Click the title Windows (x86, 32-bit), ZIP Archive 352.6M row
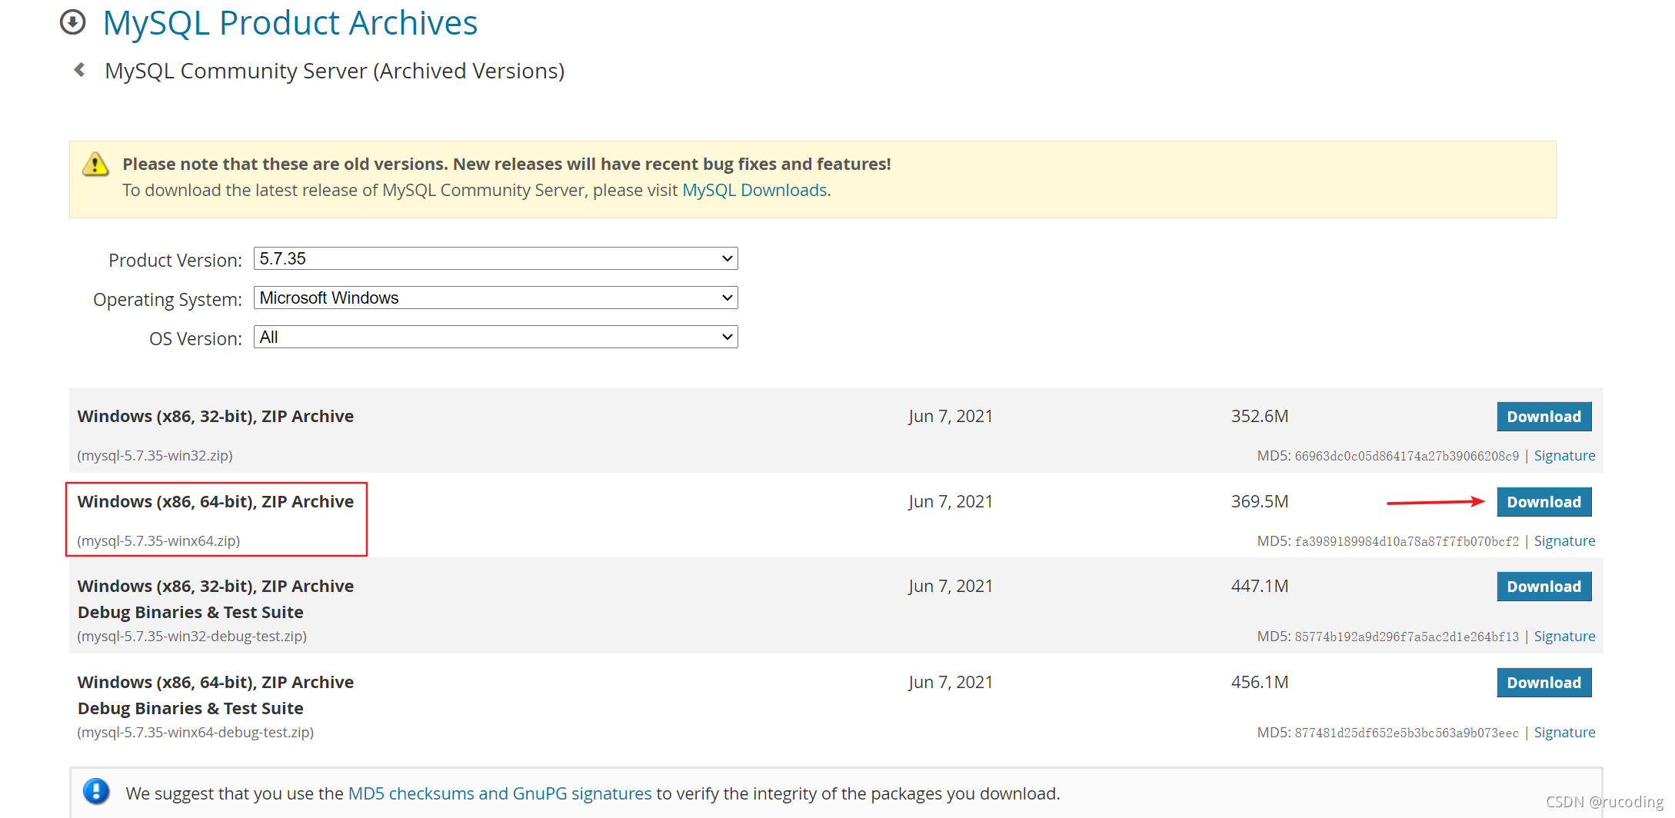The image size is (1675, 818). [215, 417]
